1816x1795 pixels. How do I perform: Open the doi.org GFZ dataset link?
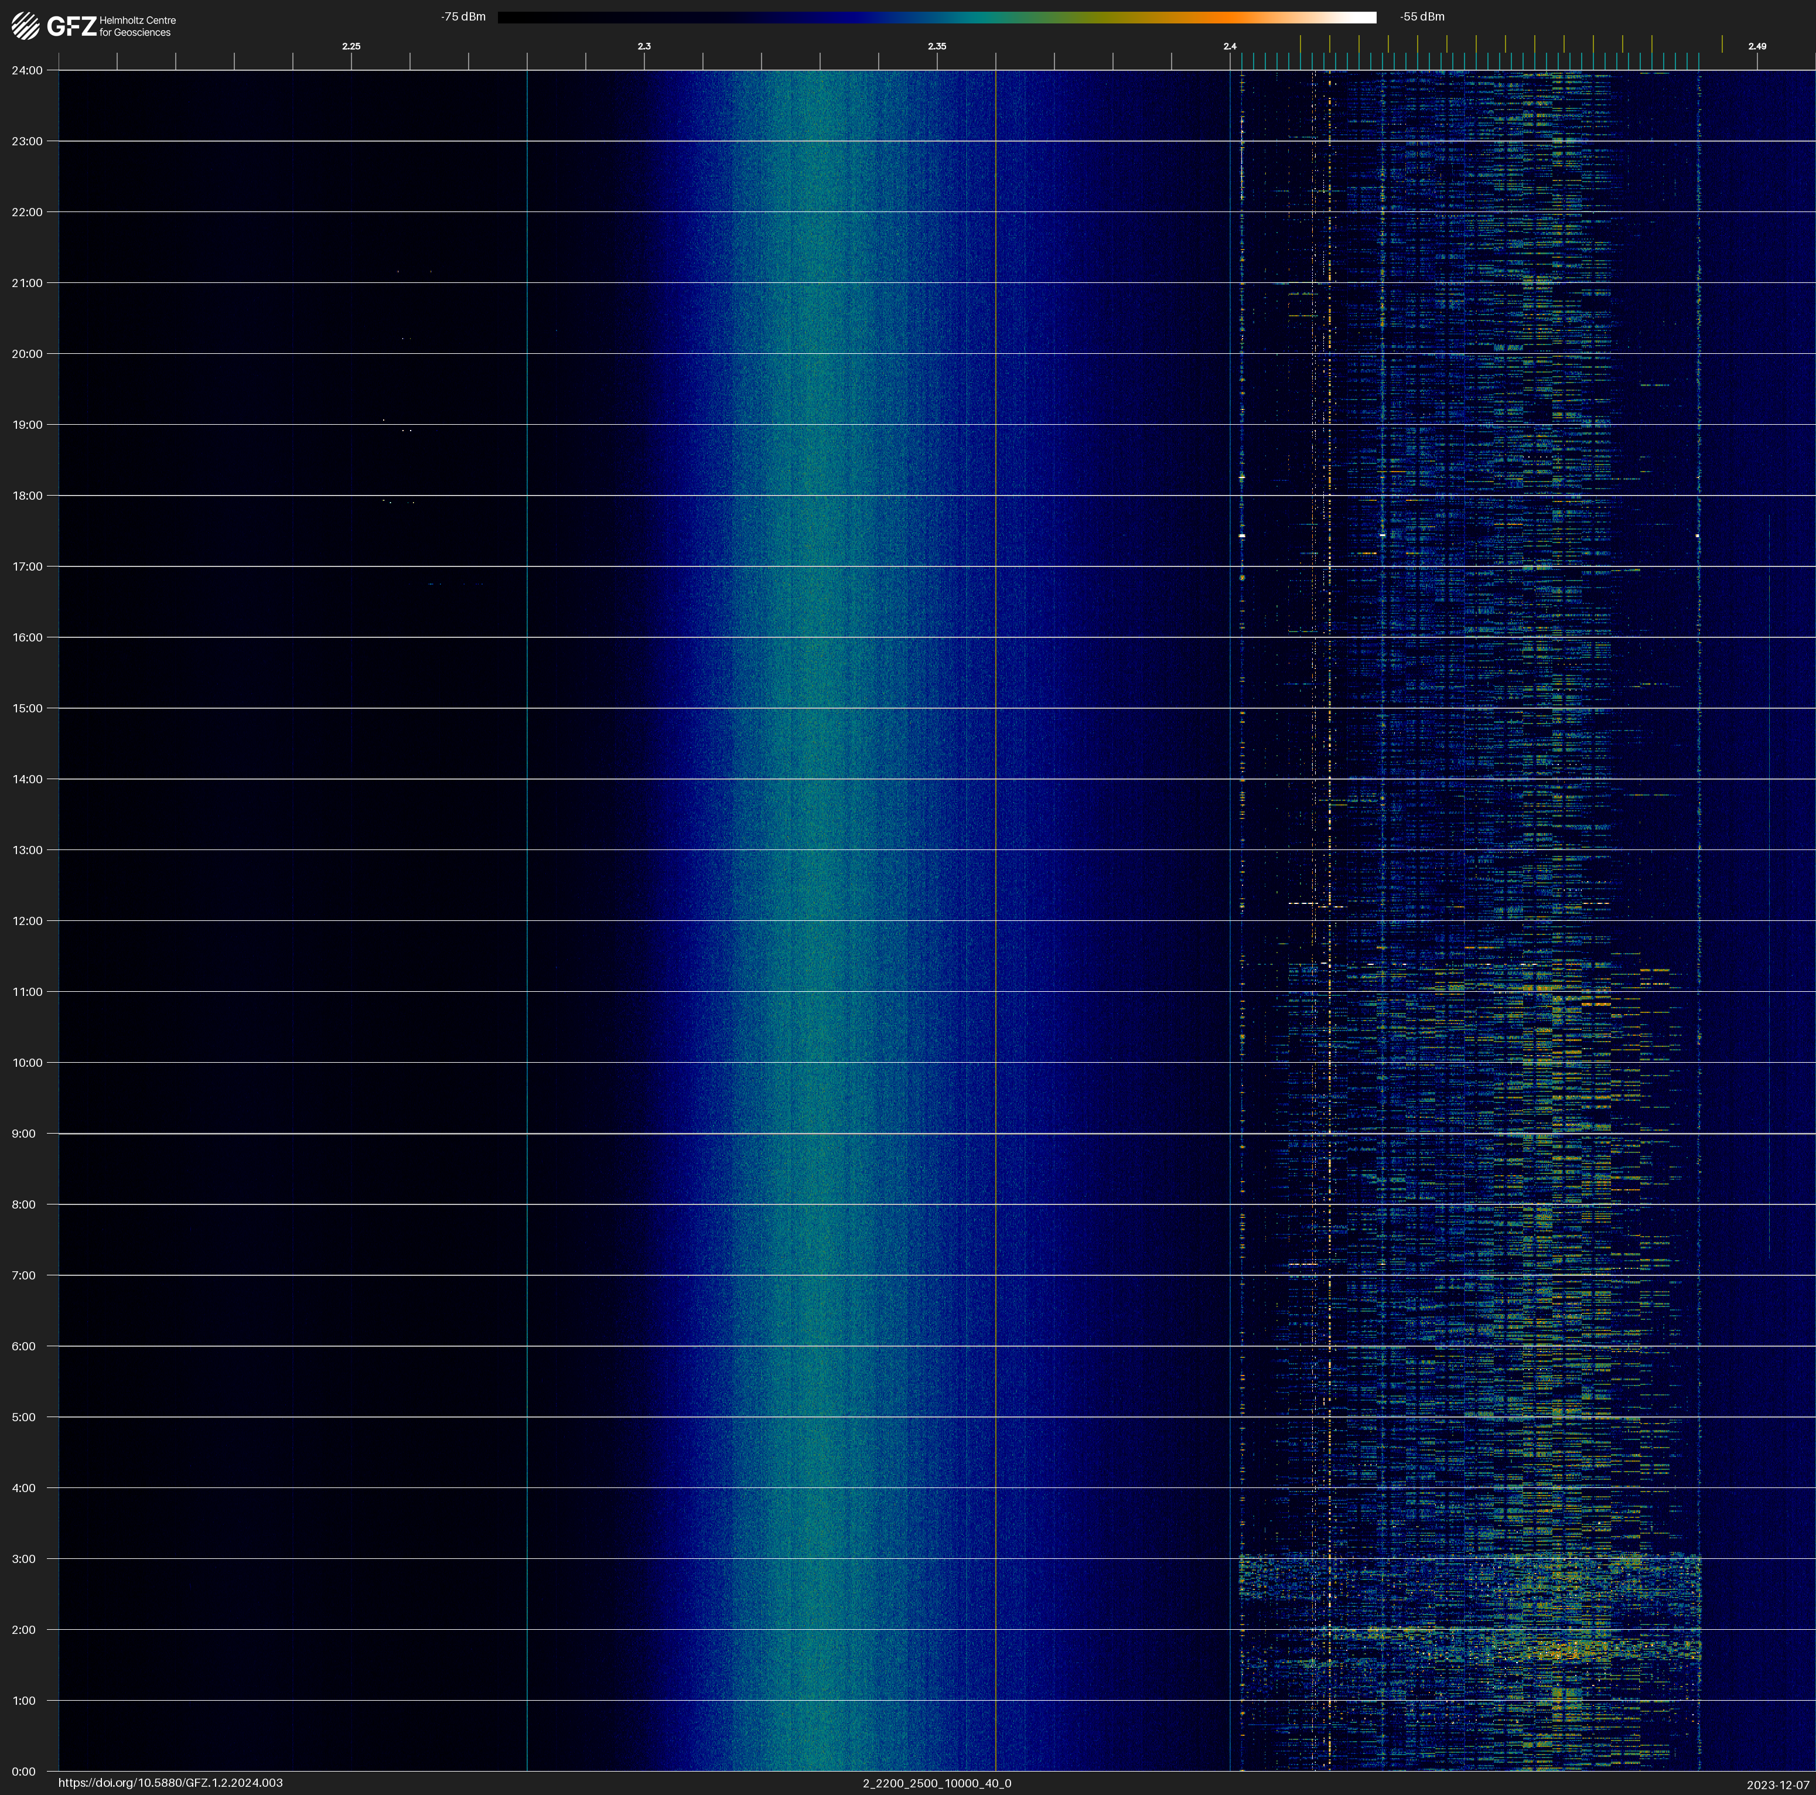point(170,1783)
